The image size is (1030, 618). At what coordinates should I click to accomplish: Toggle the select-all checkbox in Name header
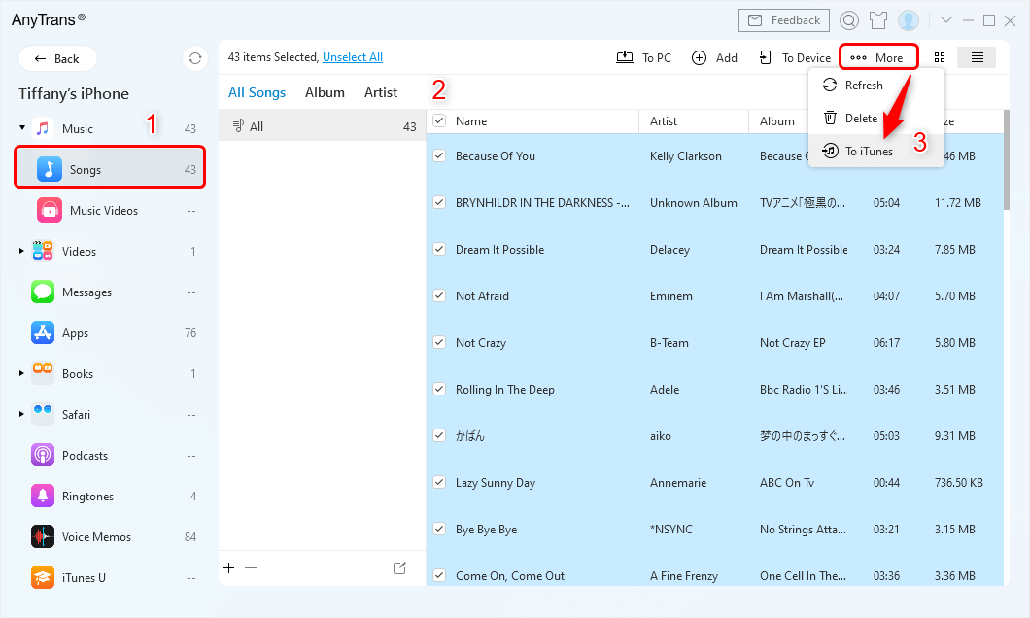[439, 120]
